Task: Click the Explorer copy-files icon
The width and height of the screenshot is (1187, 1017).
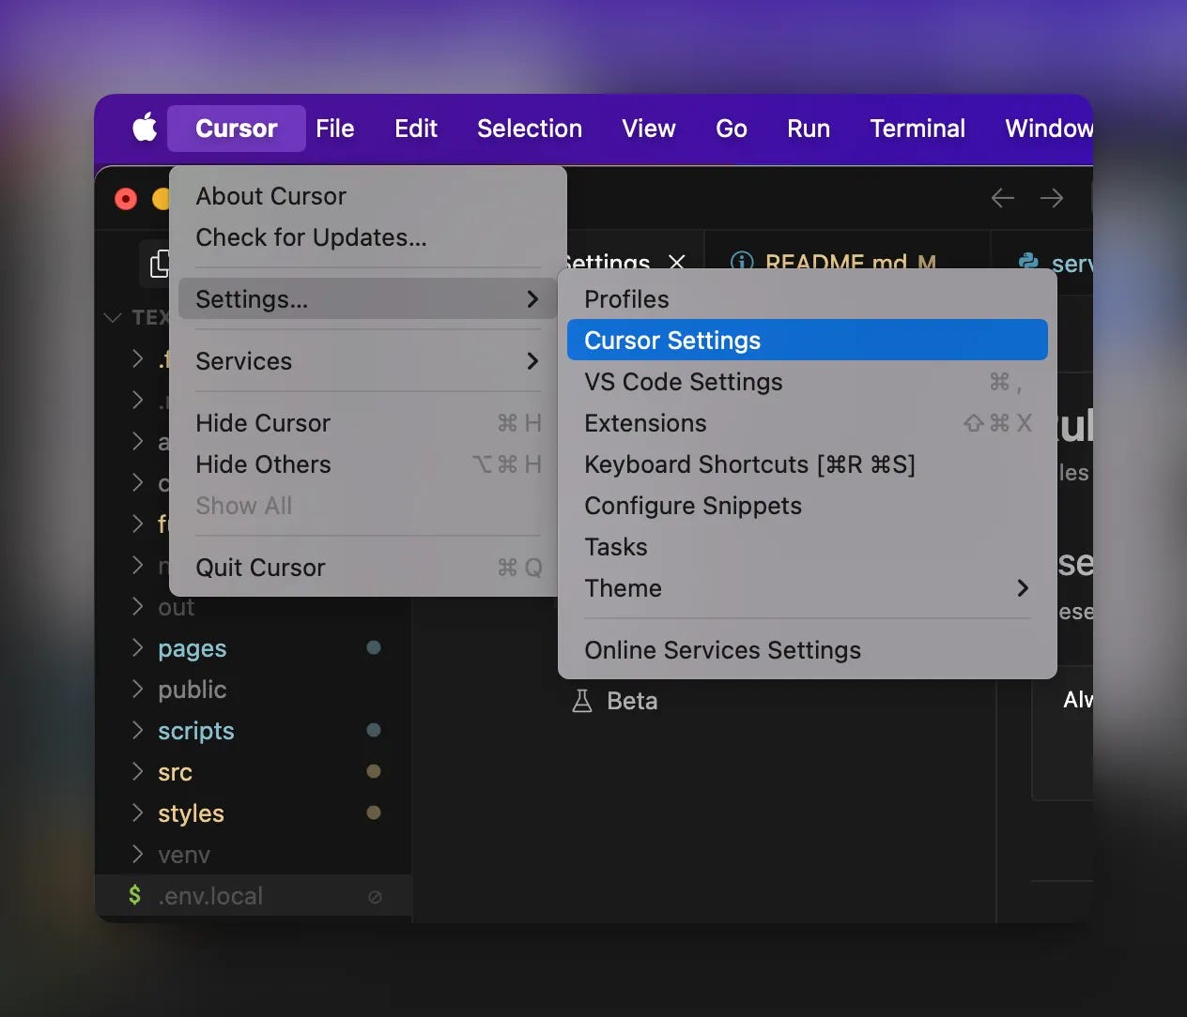Action: pyautogui.click(x=160, y=264)
